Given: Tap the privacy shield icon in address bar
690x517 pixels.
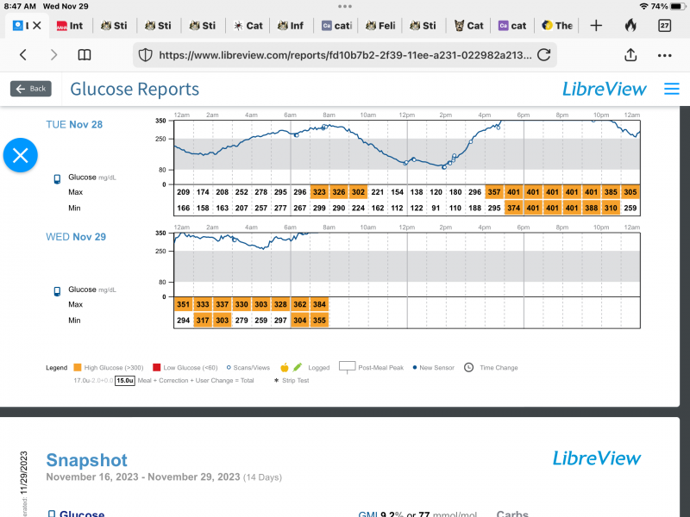Looking at the screenshot, I should click(x=146, y=55).
